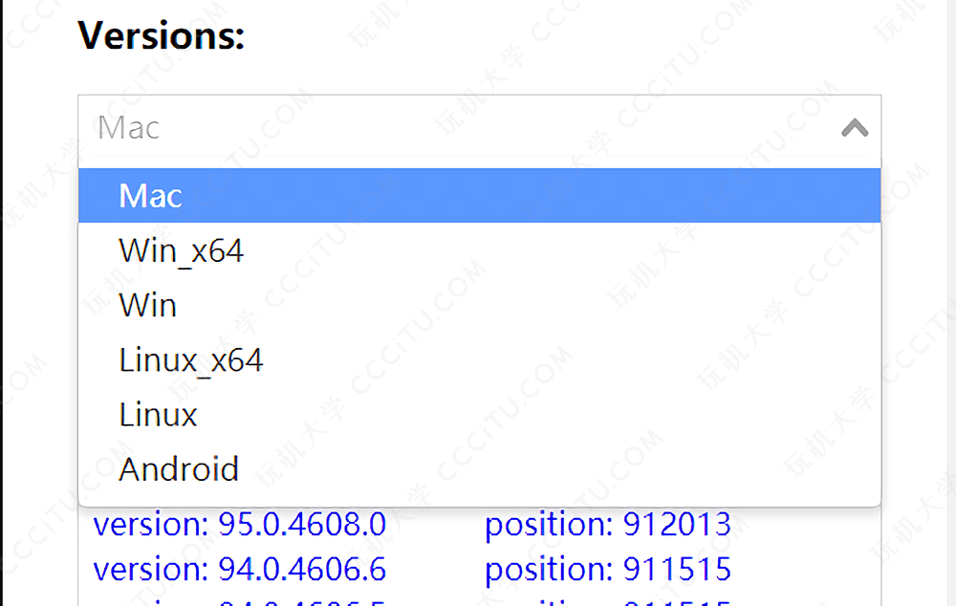Image resolution: width=956 pixels, height=606 pixels.
Task: Click the Versions select box showing Mac
Action: click(478, 128)
